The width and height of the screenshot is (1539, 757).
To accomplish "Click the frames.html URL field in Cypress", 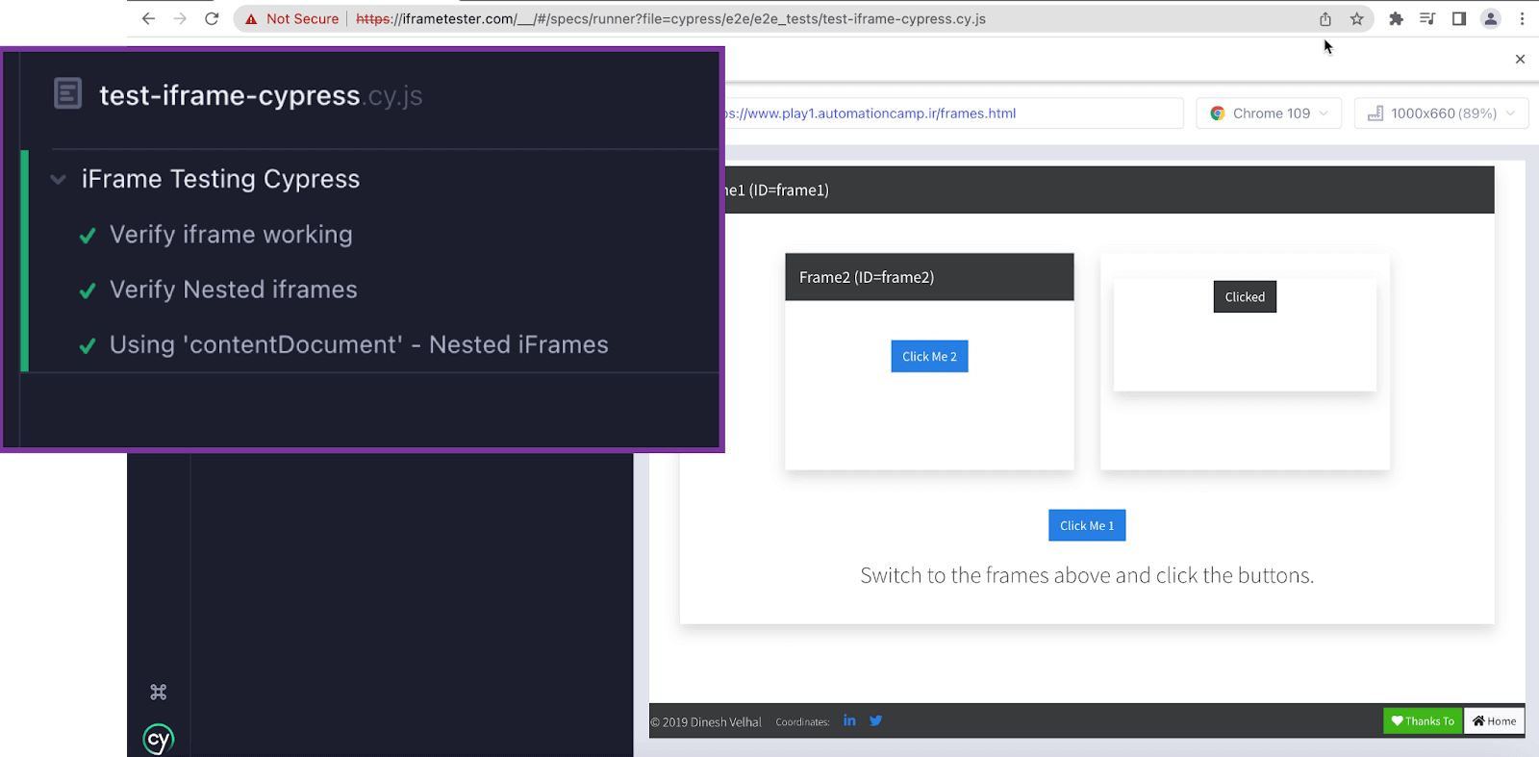I will (952, 114).
